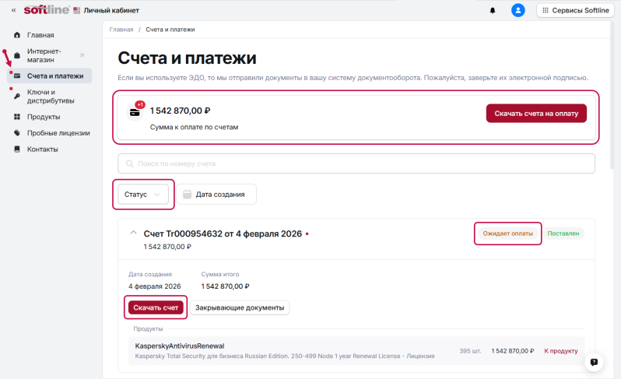
Task: Open chat help icon in corner
Action: click(594, 362)
